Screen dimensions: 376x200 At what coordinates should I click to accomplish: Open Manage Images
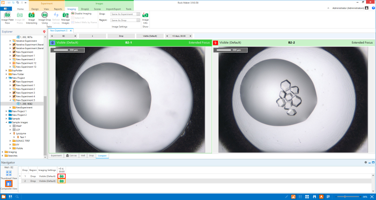(65, 18)
